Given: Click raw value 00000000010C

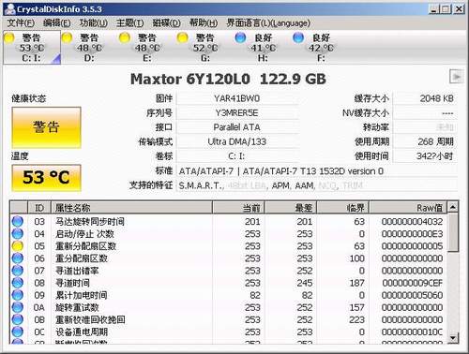Looking at the screenshot, I should coord(412,332).
